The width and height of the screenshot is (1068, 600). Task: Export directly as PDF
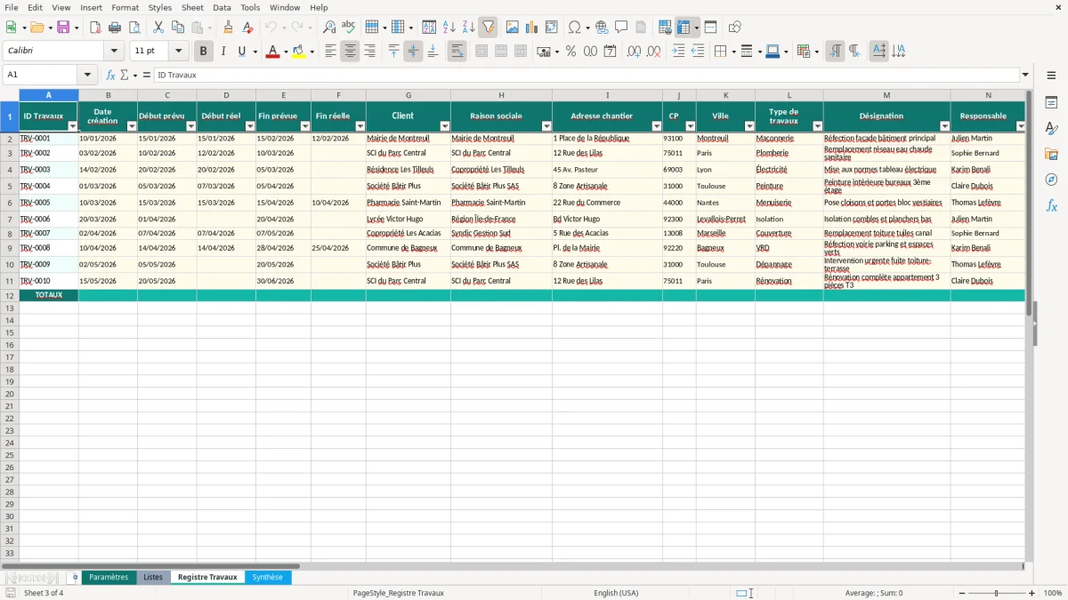(x=95, y=28)
